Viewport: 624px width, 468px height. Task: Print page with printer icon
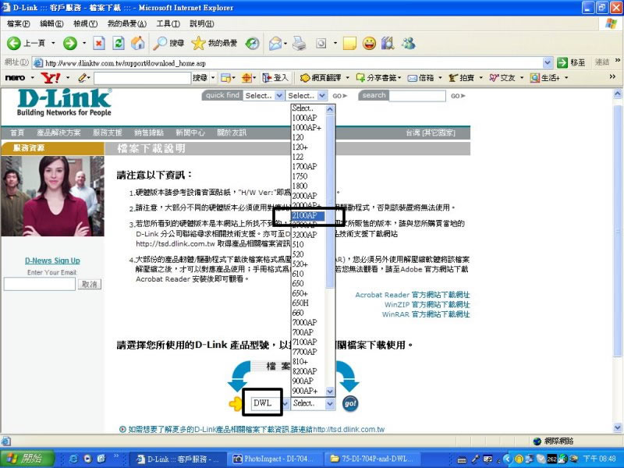(300, 43)
